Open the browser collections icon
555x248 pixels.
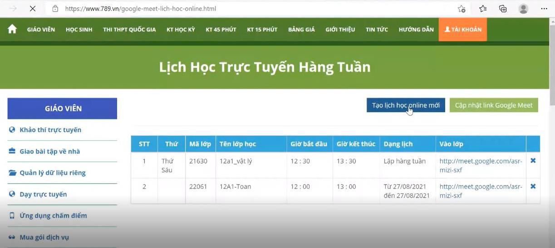pos(503,9)
